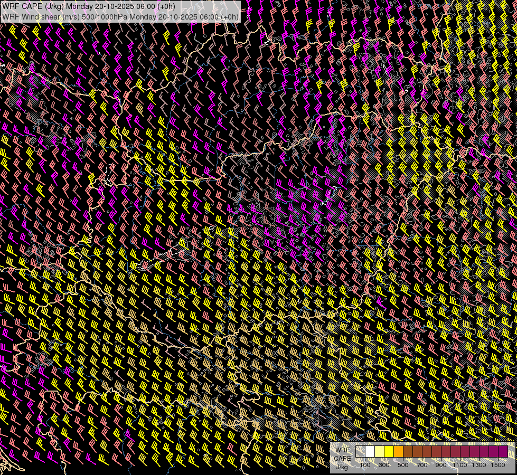
Task: Click the white swatch in CAPE legend
Action: tap(370, 452)
